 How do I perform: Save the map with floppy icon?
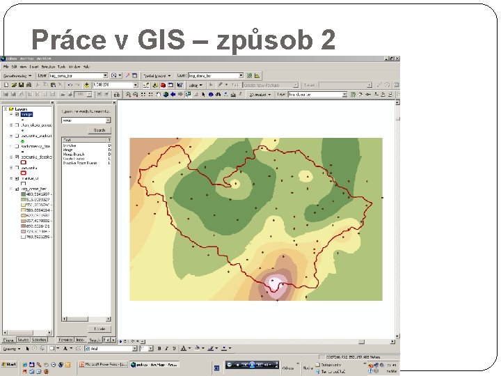(x=21, y=85)
